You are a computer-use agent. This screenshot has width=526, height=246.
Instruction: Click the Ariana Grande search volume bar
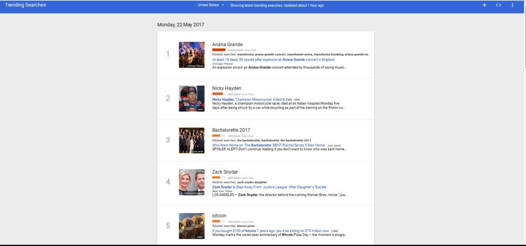click(219, 50)
